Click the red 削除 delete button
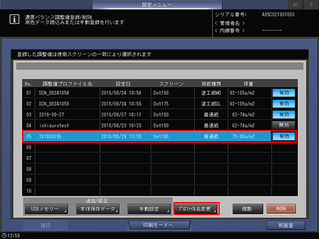This screenshot has height=239, width=319. (281, 209)
